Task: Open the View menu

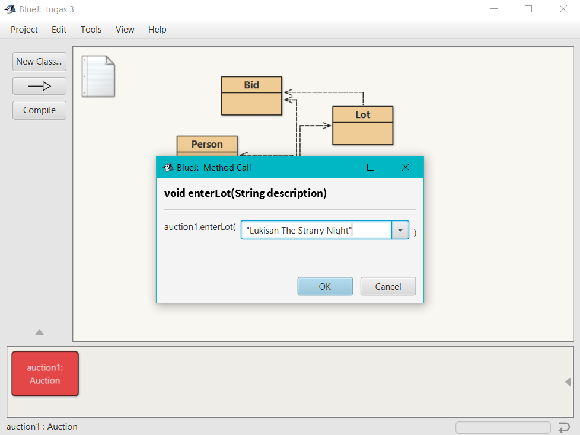Action: (125, 30)
